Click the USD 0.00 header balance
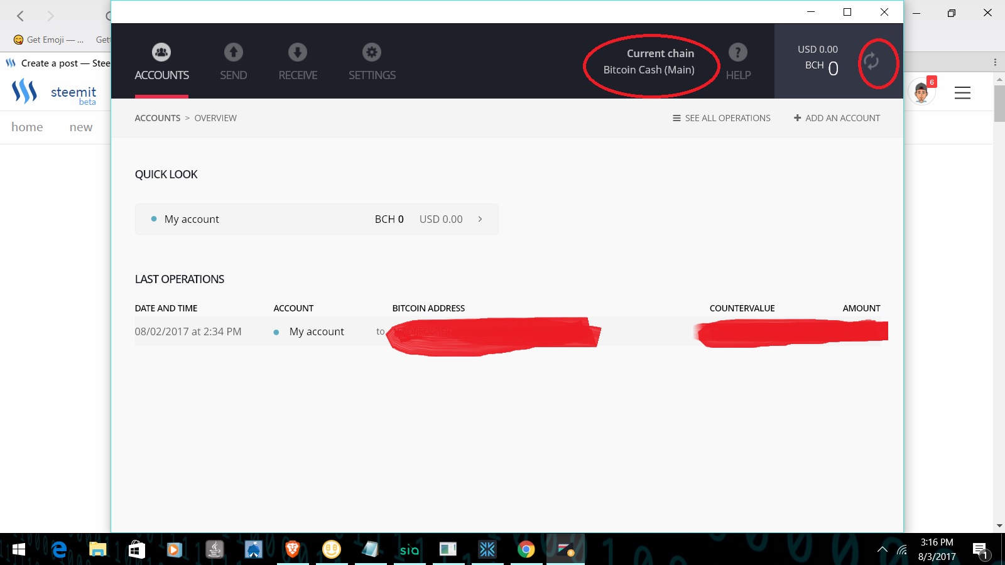This screenshot has width=1005, height=565. (x=817, y=49)
